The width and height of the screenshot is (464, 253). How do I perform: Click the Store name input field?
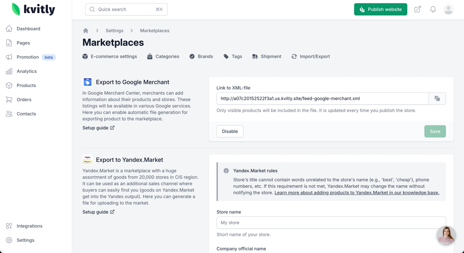point(331,223)
